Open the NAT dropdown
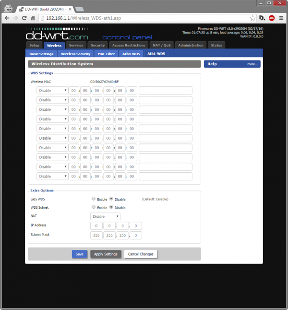Viewport: 288px width, 310px height. (x=105, y=216)
